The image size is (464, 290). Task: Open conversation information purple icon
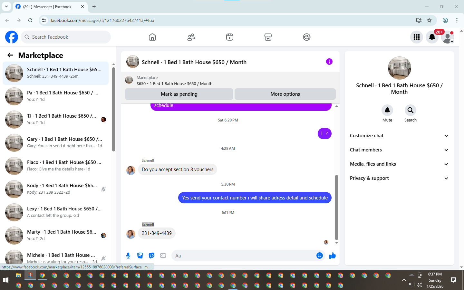pos(329,62)
